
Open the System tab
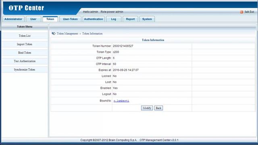(x=147, y=19)
